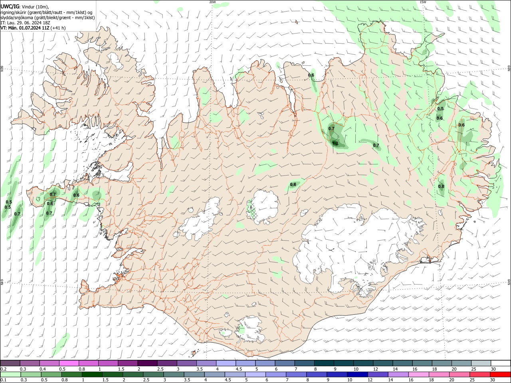Screen dimensions: 511x383
Task: Select the white snow swatch above 30
Action: pos(500,363)
